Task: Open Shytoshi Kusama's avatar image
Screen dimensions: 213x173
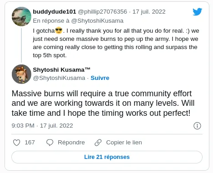Action: pos(21,74)
